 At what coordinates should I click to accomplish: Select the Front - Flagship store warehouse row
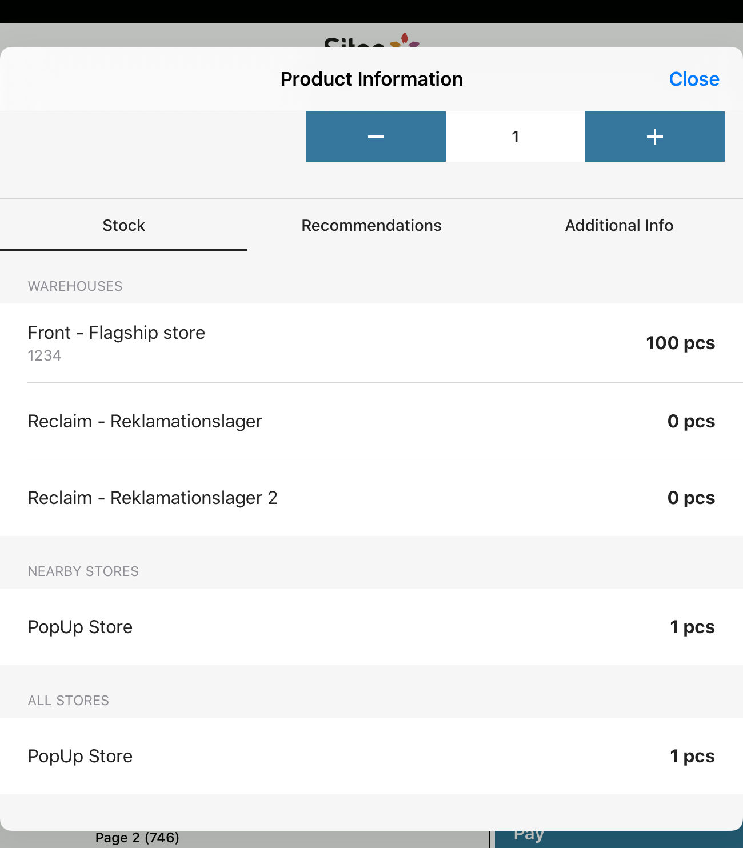coord(371,343)
